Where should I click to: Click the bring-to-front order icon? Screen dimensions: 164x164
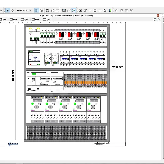tap(116, 10)
